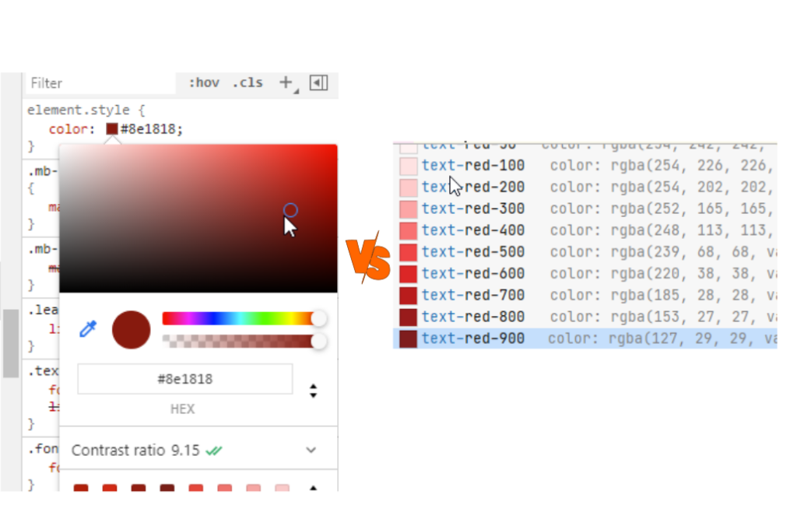Viewport: 797px width, 526px height.
Task: Click on the rainbow hue slider
Action: [233, 317]
